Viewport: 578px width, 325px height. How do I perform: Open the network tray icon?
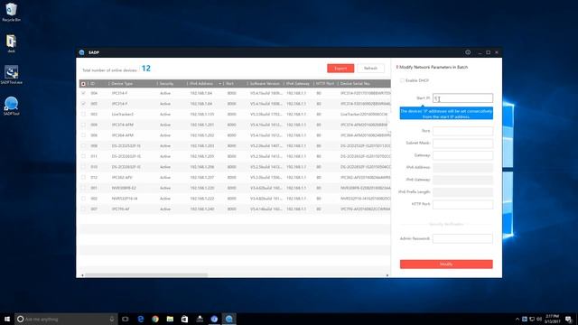click(x=532, y=319)
